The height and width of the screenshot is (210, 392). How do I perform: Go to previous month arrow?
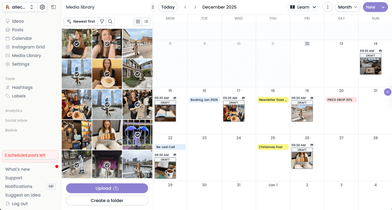(185, 7)
